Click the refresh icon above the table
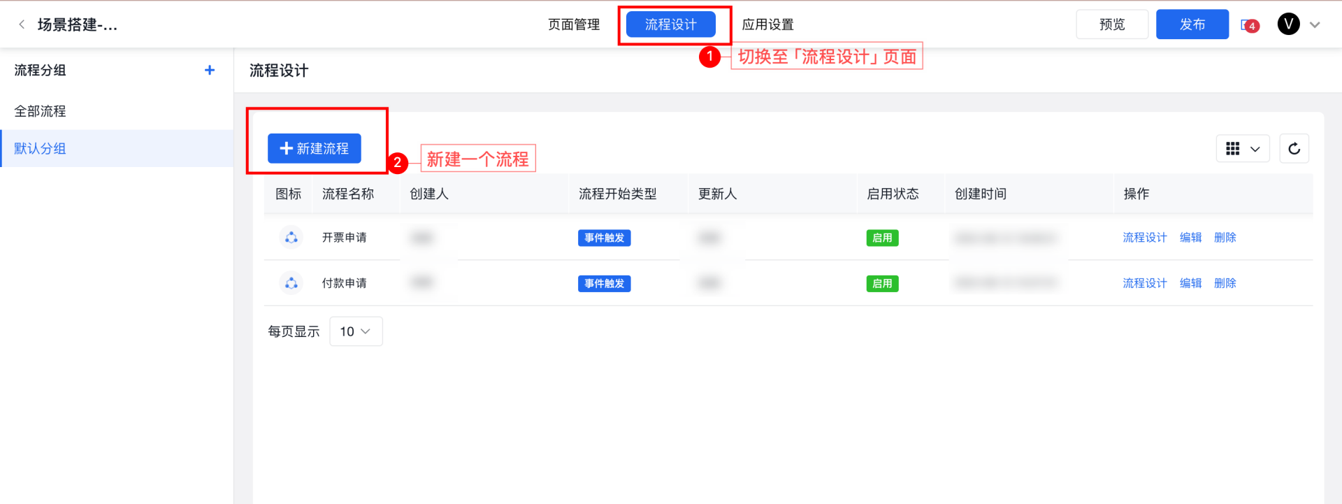The width and height of the screenshot is (1342, 504). pos(1294,148)
